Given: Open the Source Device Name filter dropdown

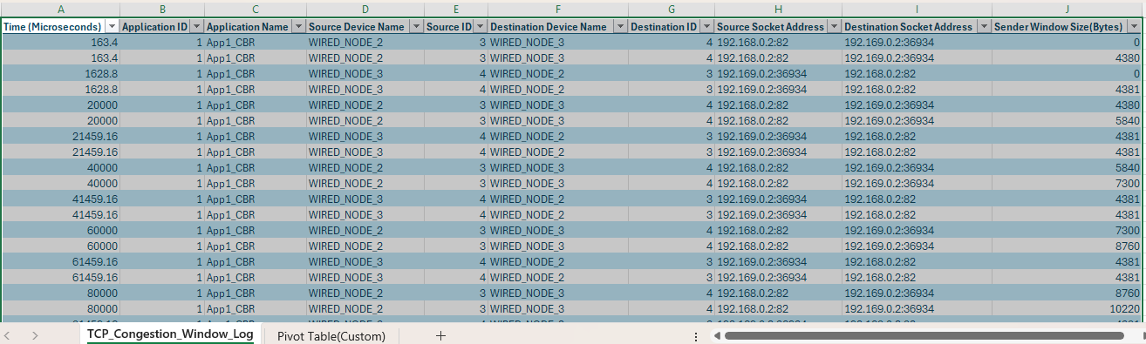Looking at the screenshot, I should click(415, 27).
